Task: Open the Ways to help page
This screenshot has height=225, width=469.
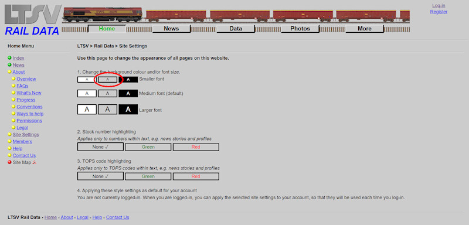Action: pos(30,114)
